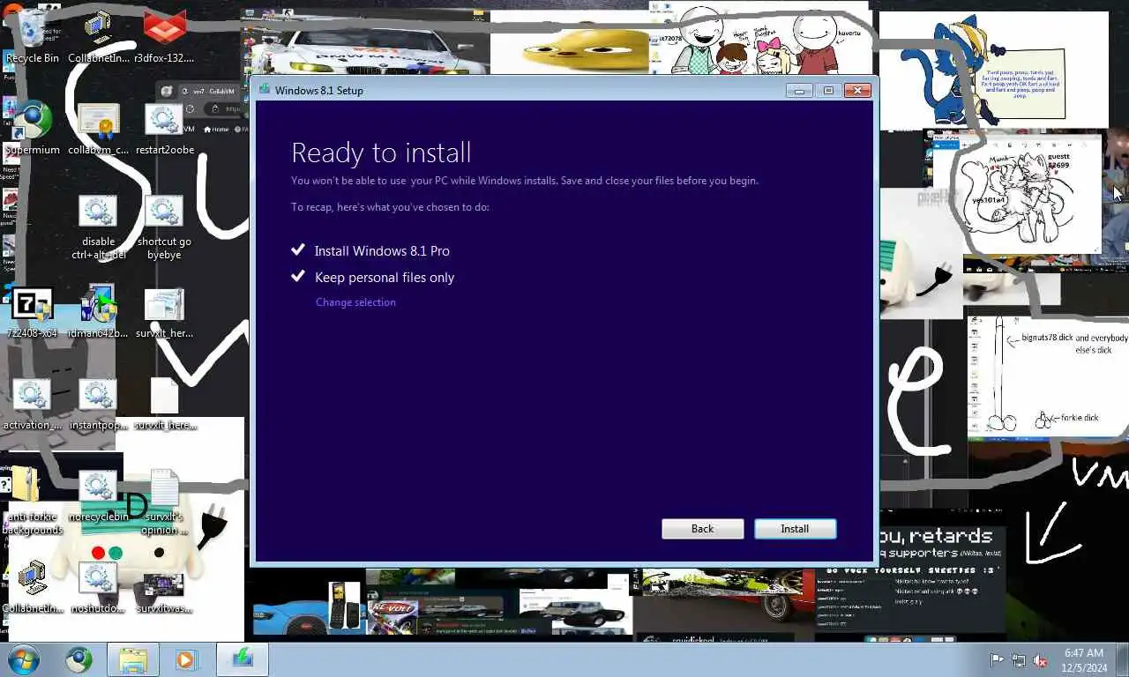Viewport: 1129px width, 677px height.
Task: Select the r3dfox-132 installer desktop icon
Action: pos(164,37)
